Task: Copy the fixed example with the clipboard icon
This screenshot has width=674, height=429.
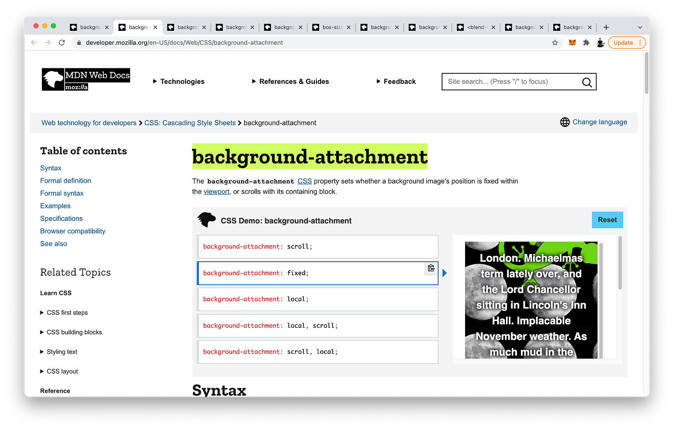Action: 431,268
